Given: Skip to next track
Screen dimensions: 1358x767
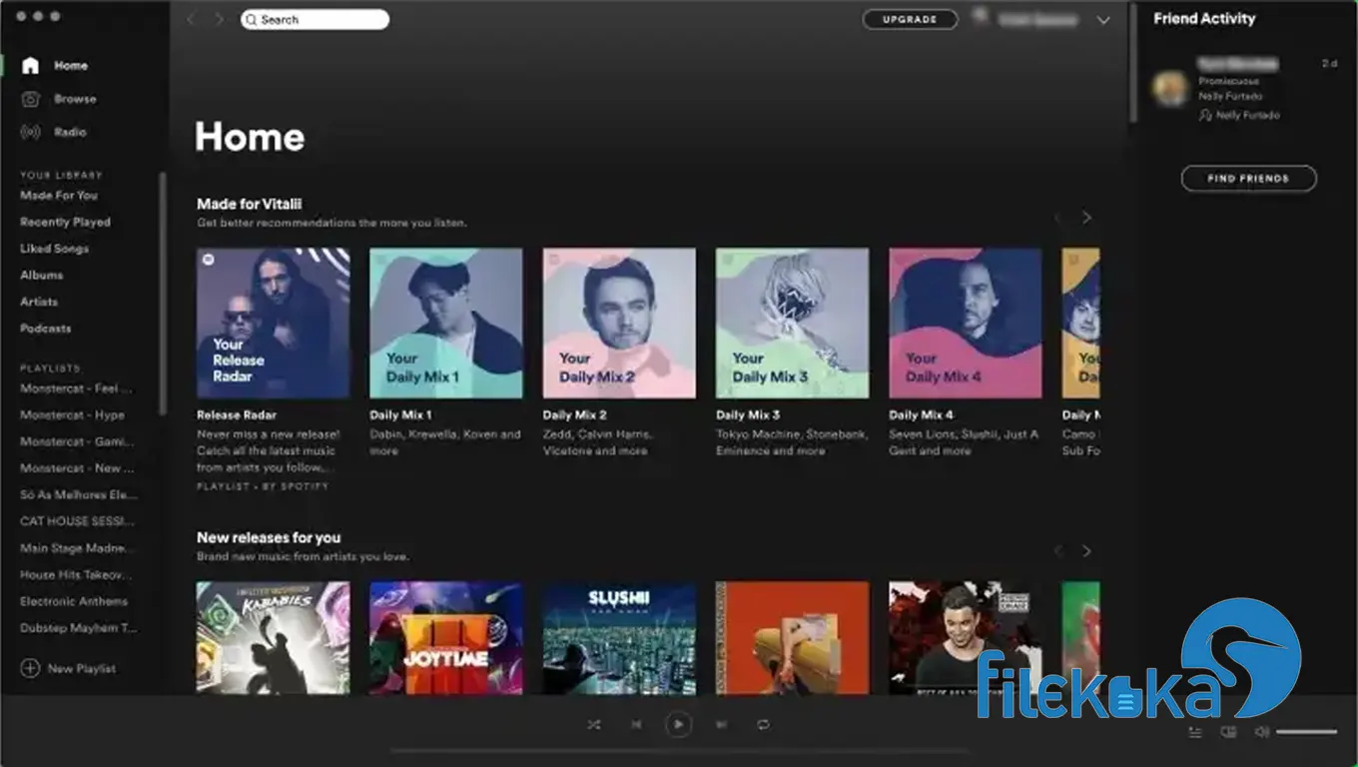Looking at the screenshot, I should 721,724.
